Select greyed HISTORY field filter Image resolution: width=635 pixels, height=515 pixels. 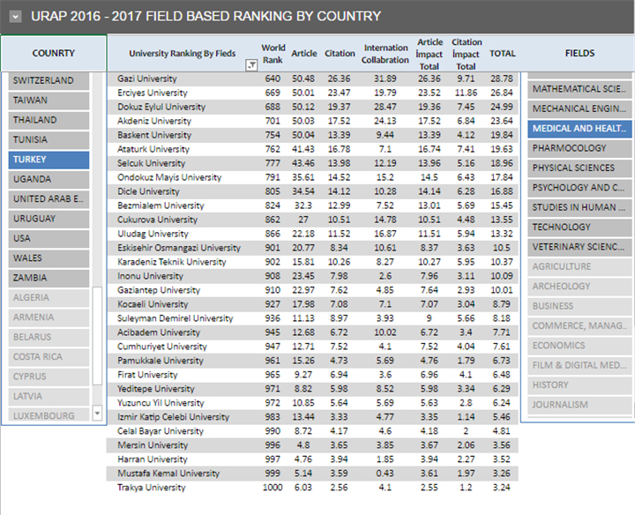[x=579, y=385]
